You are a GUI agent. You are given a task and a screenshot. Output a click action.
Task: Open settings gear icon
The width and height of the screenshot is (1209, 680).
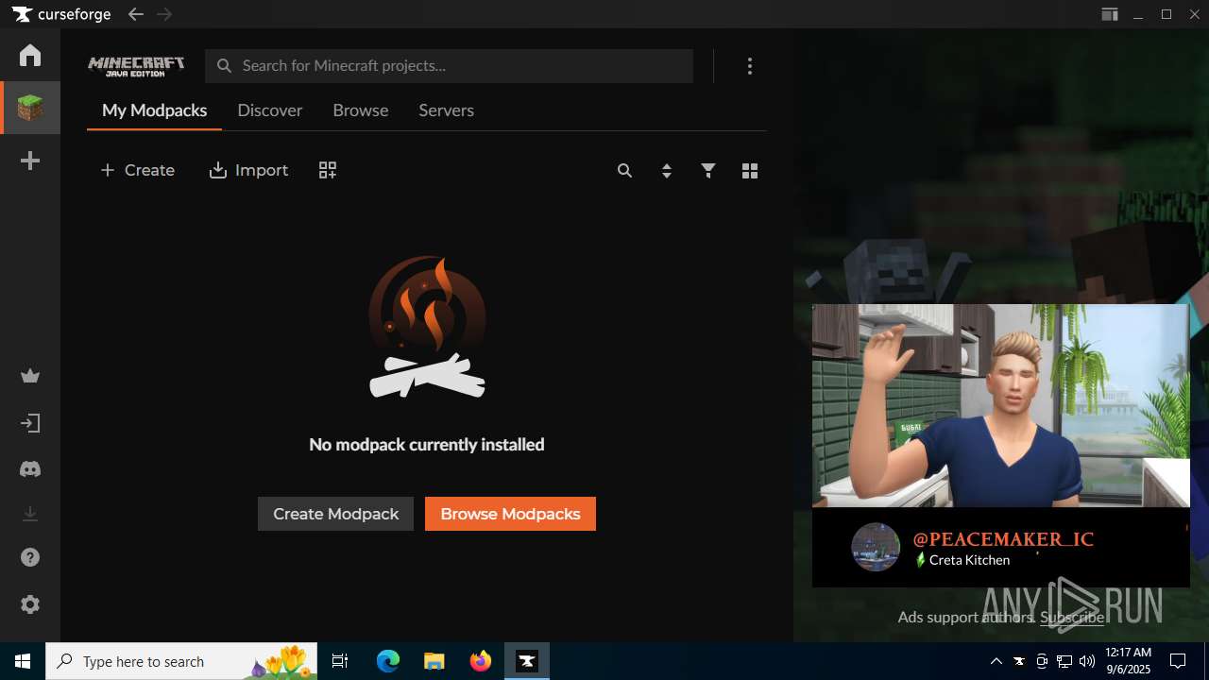30,604
